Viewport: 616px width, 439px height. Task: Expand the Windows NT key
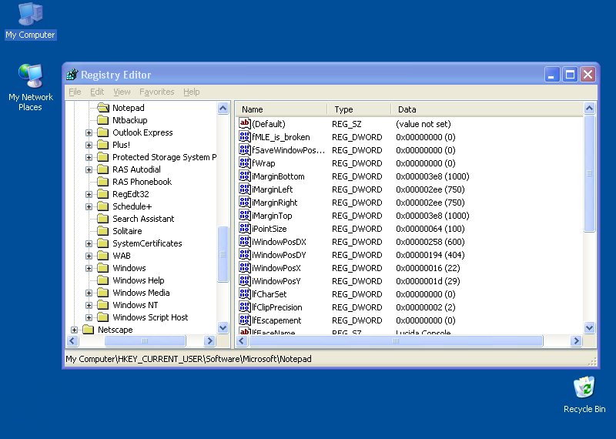[89, 305]
